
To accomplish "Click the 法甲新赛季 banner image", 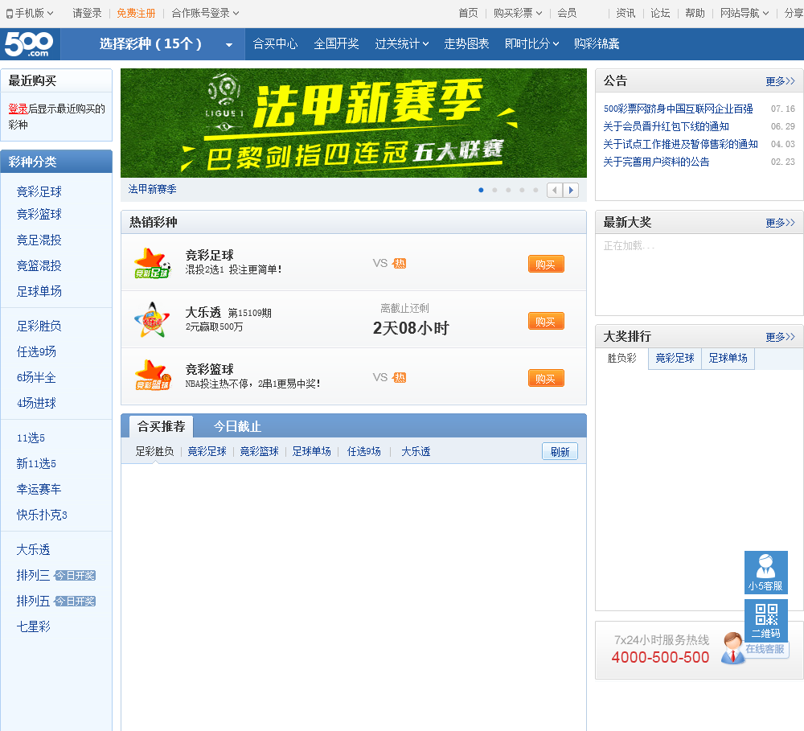I will [x=353, y=123].
